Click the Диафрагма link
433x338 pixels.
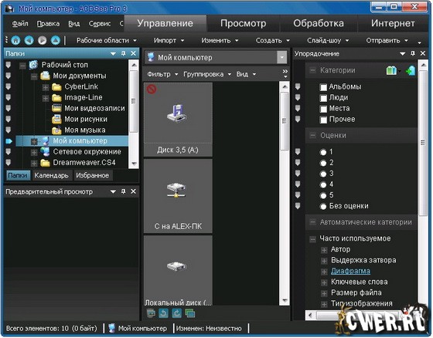tap(350, 272)
